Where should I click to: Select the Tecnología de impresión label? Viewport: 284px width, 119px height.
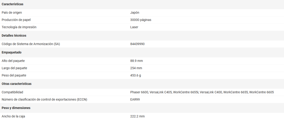19,27
